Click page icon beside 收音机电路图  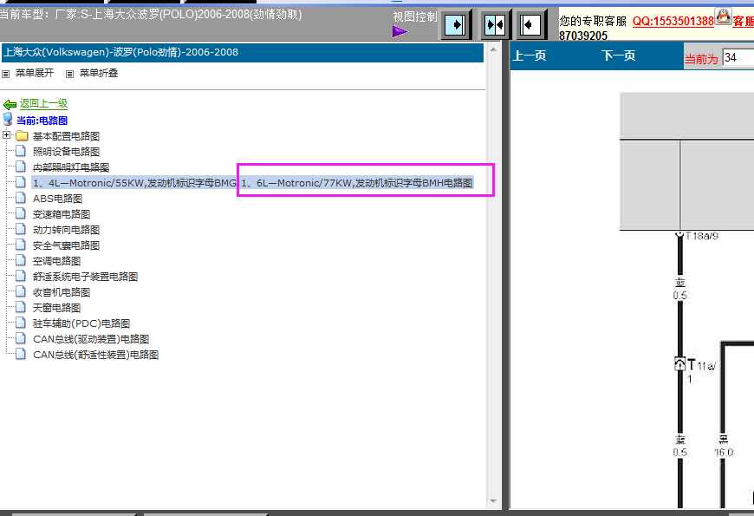[20, 291]
